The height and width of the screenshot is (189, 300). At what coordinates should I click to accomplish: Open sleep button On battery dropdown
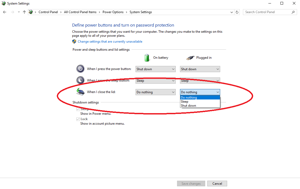click(x=156, y=81)
